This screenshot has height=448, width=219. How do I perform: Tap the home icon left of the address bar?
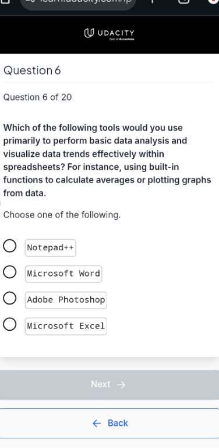click(x=5, y=1)
